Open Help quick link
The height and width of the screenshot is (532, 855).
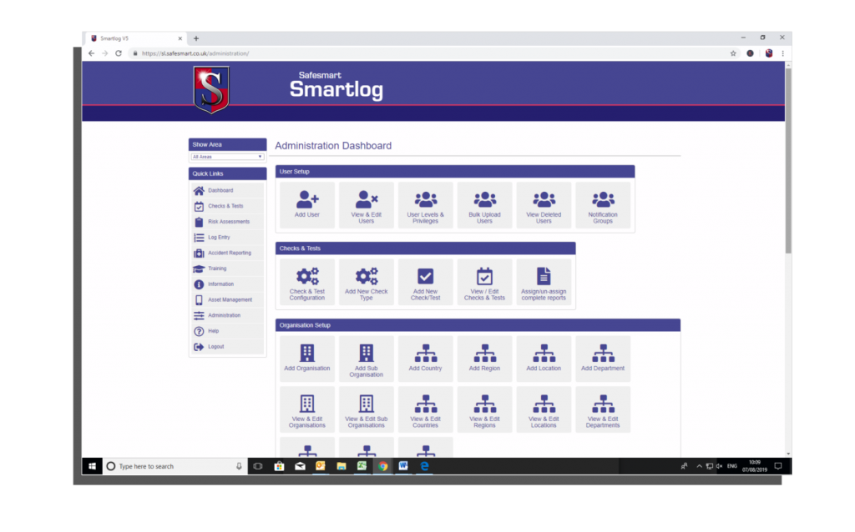click(227, 331)
